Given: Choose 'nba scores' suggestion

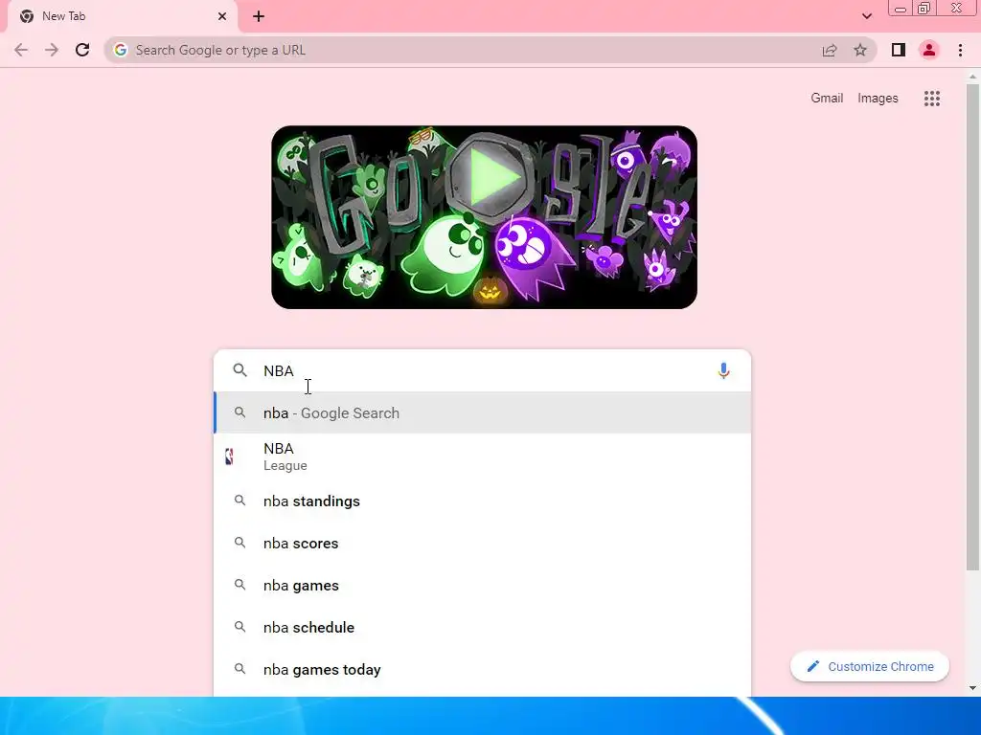Looking at the screenshot, I should click(483, 544).
